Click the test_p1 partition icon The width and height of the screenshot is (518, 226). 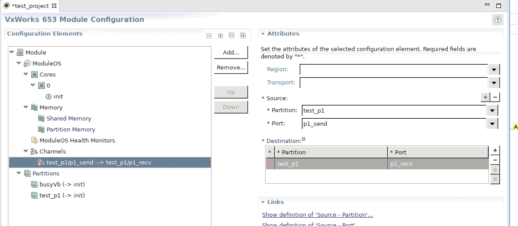34,195
